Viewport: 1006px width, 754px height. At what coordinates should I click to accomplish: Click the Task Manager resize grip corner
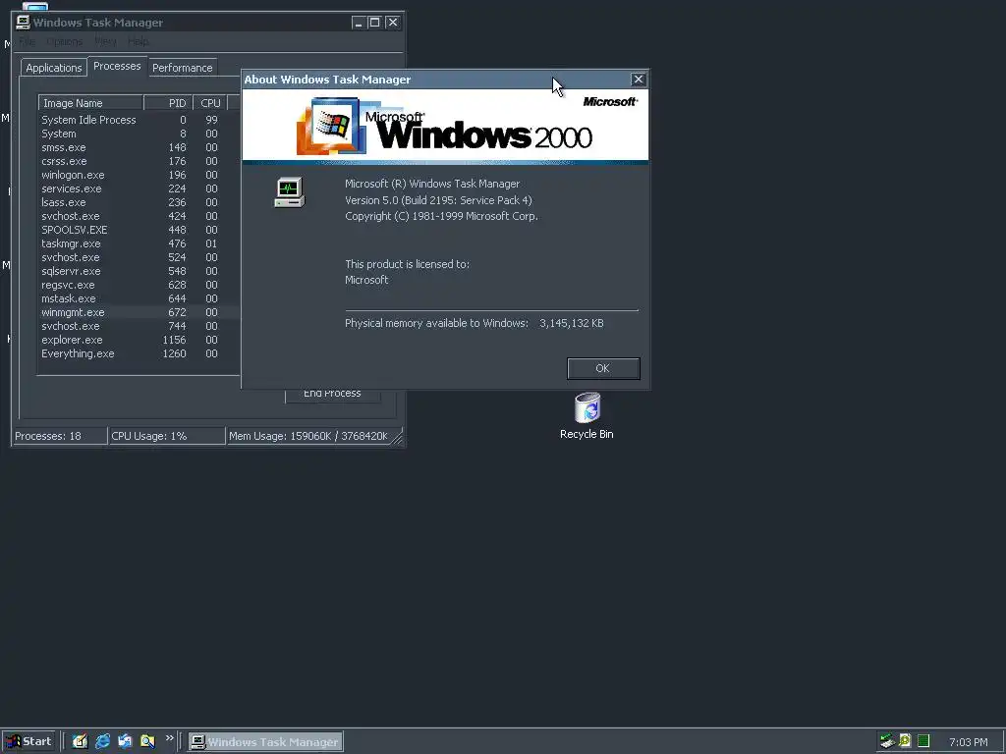tap(398, 438)
